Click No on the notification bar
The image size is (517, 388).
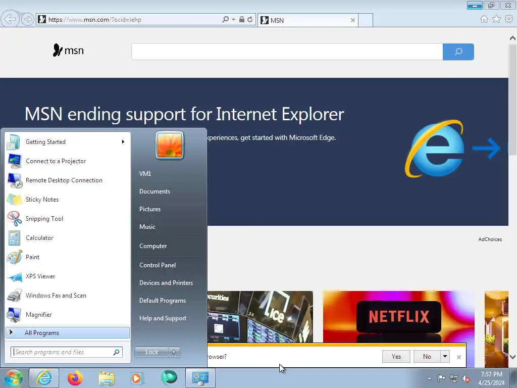[x=427, y=356]
